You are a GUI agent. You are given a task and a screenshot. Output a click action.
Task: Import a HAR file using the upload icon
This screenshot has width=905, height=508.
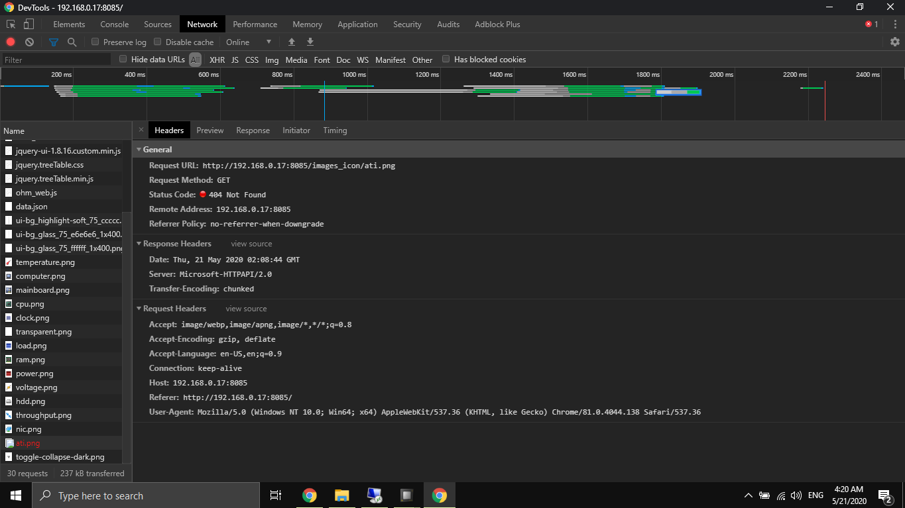tap(291, 41)
